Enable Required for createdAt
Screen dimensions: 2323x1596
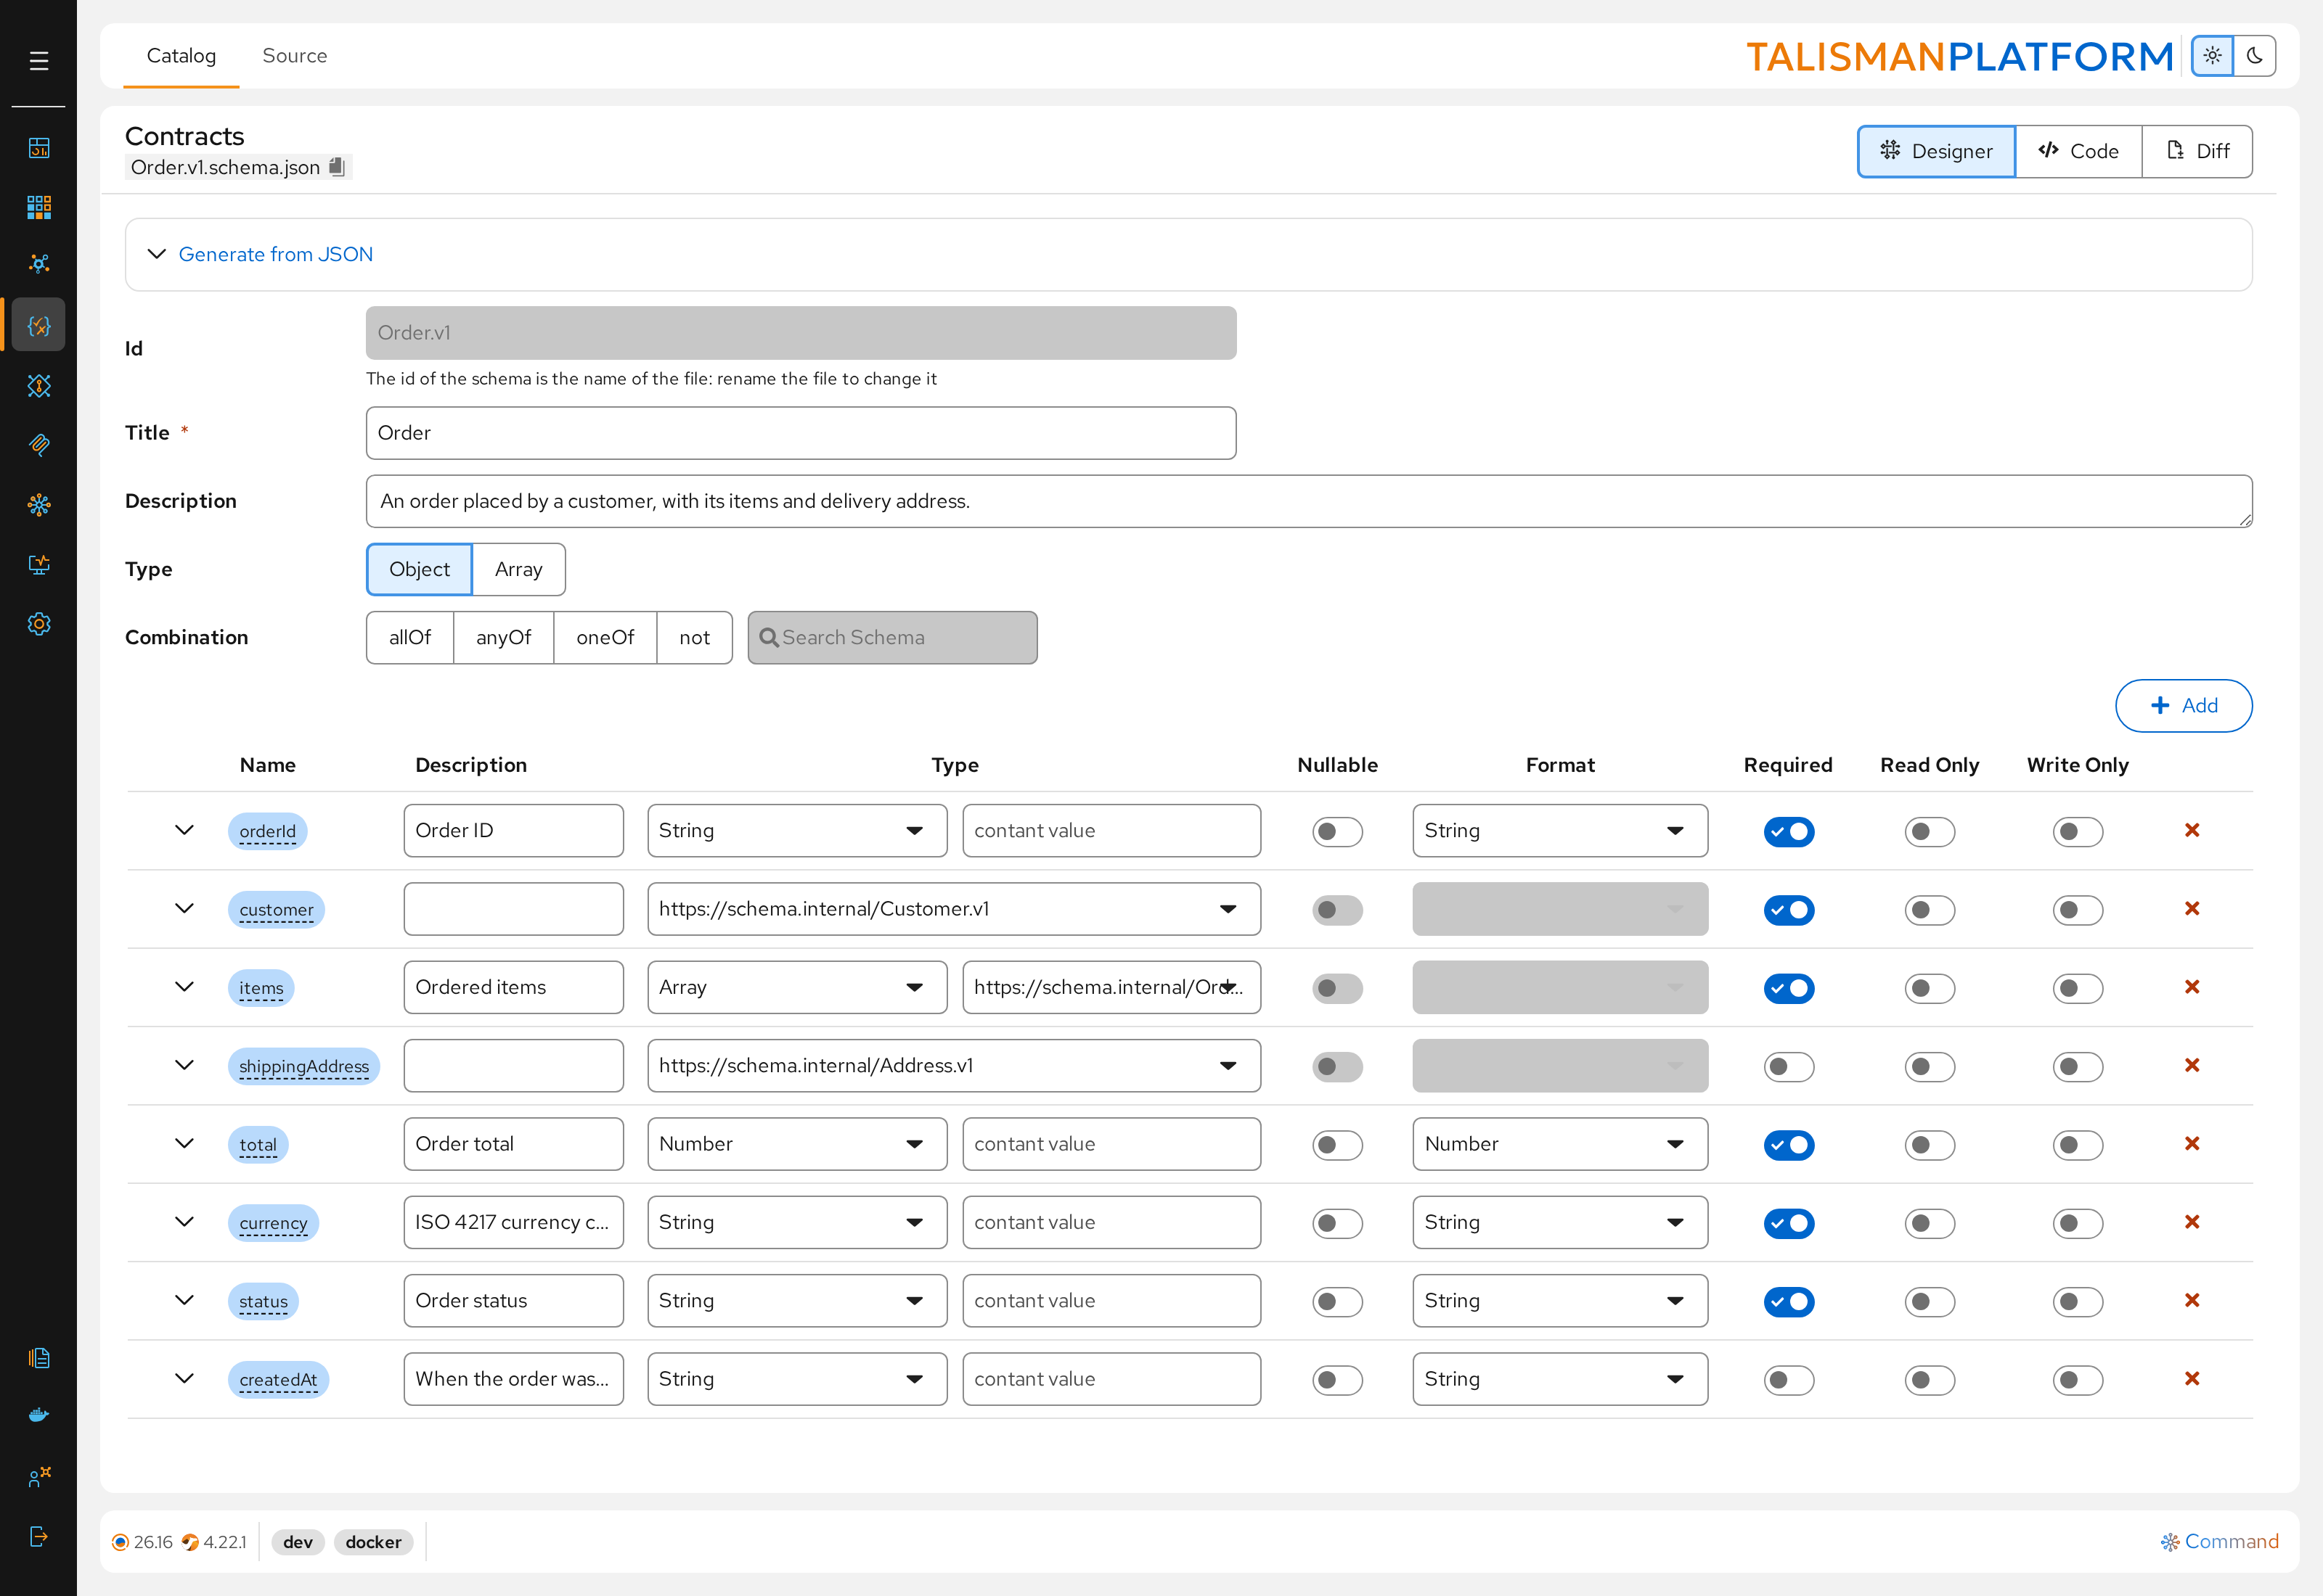point(1789,1380)
